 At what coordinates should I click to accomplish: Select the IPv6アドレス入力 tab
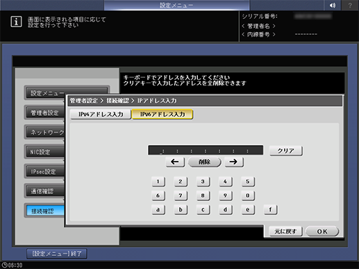[x=162, y=114]
